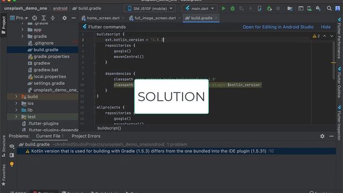Expand the lib folder
This screenshot has height=193, width=343.
[x=16, y=110]
